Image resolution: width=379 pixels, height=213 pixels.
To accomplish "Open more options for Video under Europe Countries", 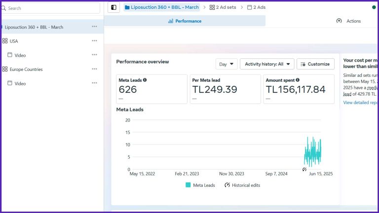I will (x=95, y=83).
